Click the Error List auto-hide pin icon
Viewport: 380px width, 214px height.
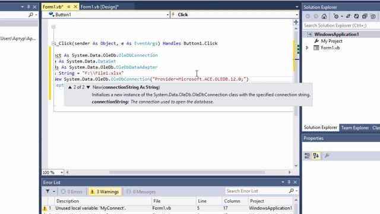tap(289, 182)
